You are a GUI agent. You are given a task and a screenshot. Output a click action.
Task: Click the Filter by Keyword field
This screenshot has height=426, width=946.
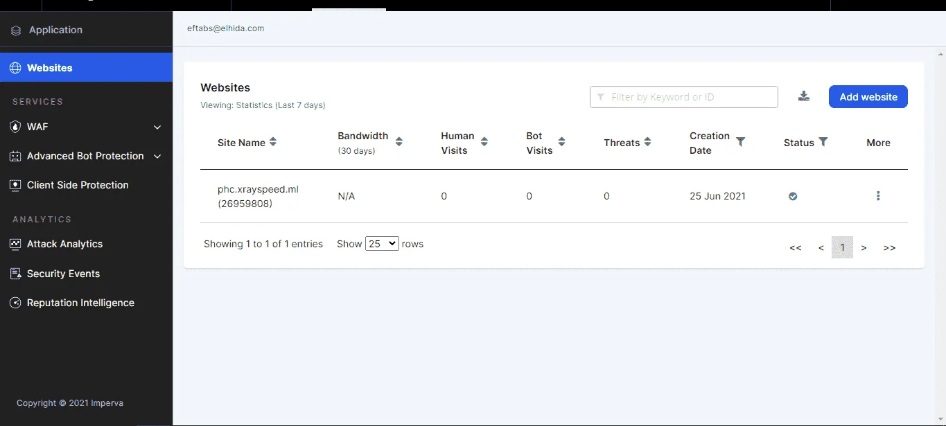pos(684,97)
